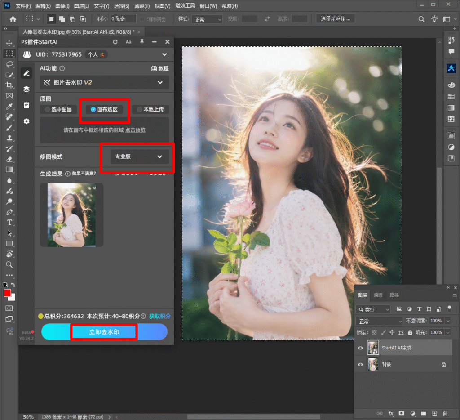
Task: Select the Pen tool
Action: click(9, 212)
